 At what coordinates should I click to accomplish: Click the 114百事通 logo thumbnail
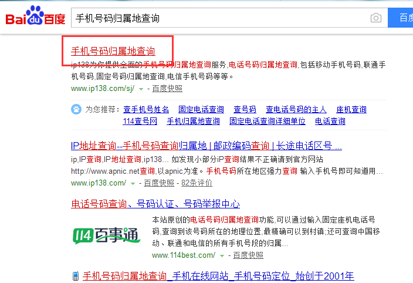107,235
